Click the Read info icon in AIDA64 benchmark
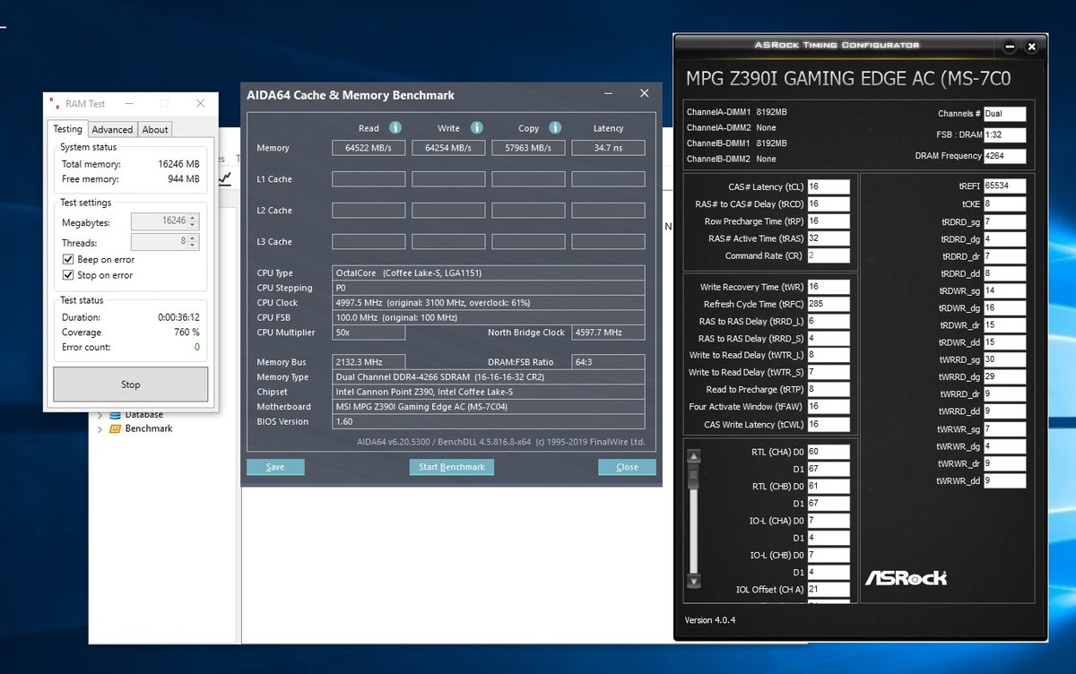Viewport: 1076px width, 674px height. coord(395,127)
